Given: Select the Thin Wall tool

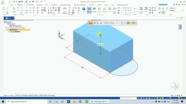Looking at the screenshot, I should (x=115, y=10).
